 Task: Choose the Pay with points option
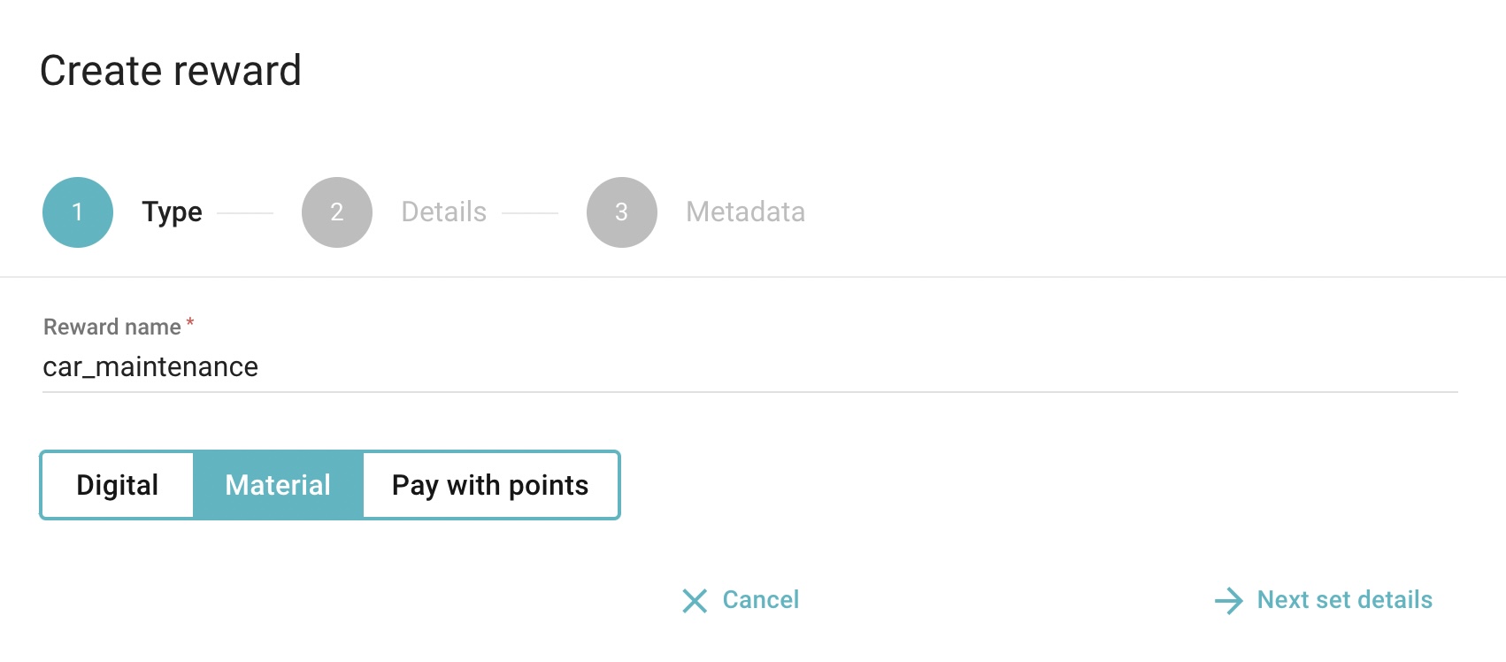[490, 485]
